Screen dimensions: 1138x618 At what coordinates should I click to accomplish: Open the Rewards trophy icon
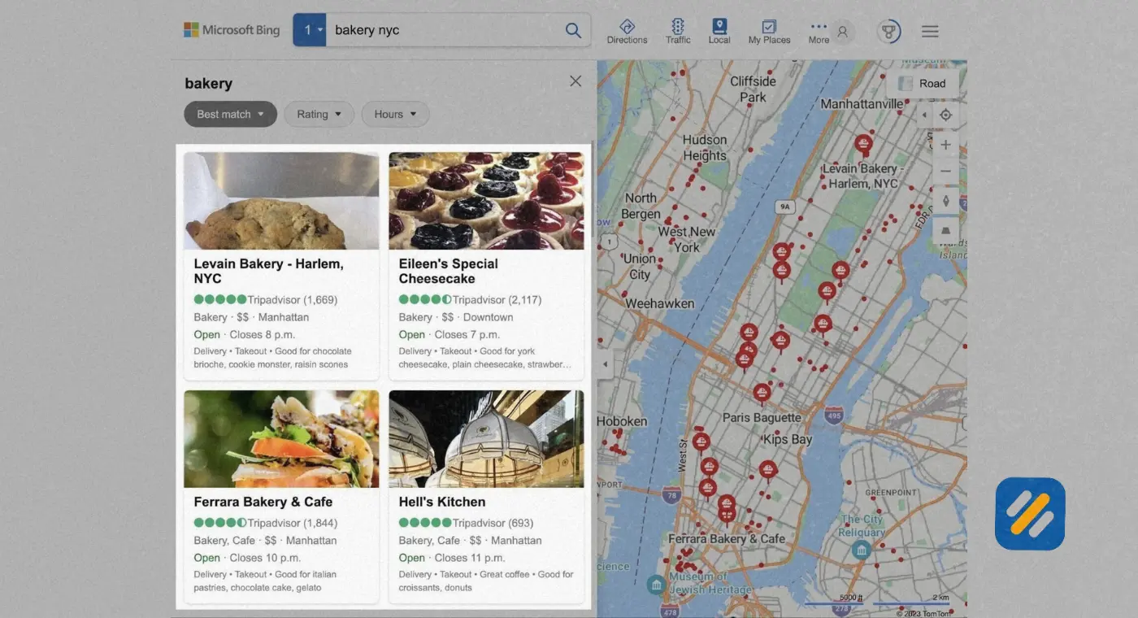[x=888, y=32]
